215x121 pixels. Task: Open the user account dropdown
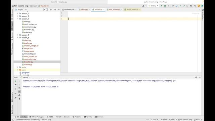[144, 6]
